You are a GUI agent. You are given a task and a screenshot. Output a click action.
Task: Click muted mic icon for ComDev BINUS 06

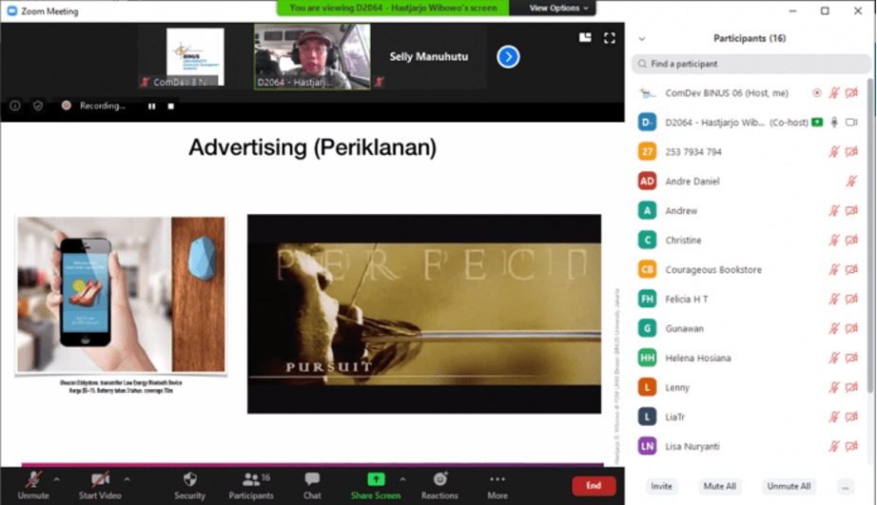pyautogui.click(x=834, y=93)
